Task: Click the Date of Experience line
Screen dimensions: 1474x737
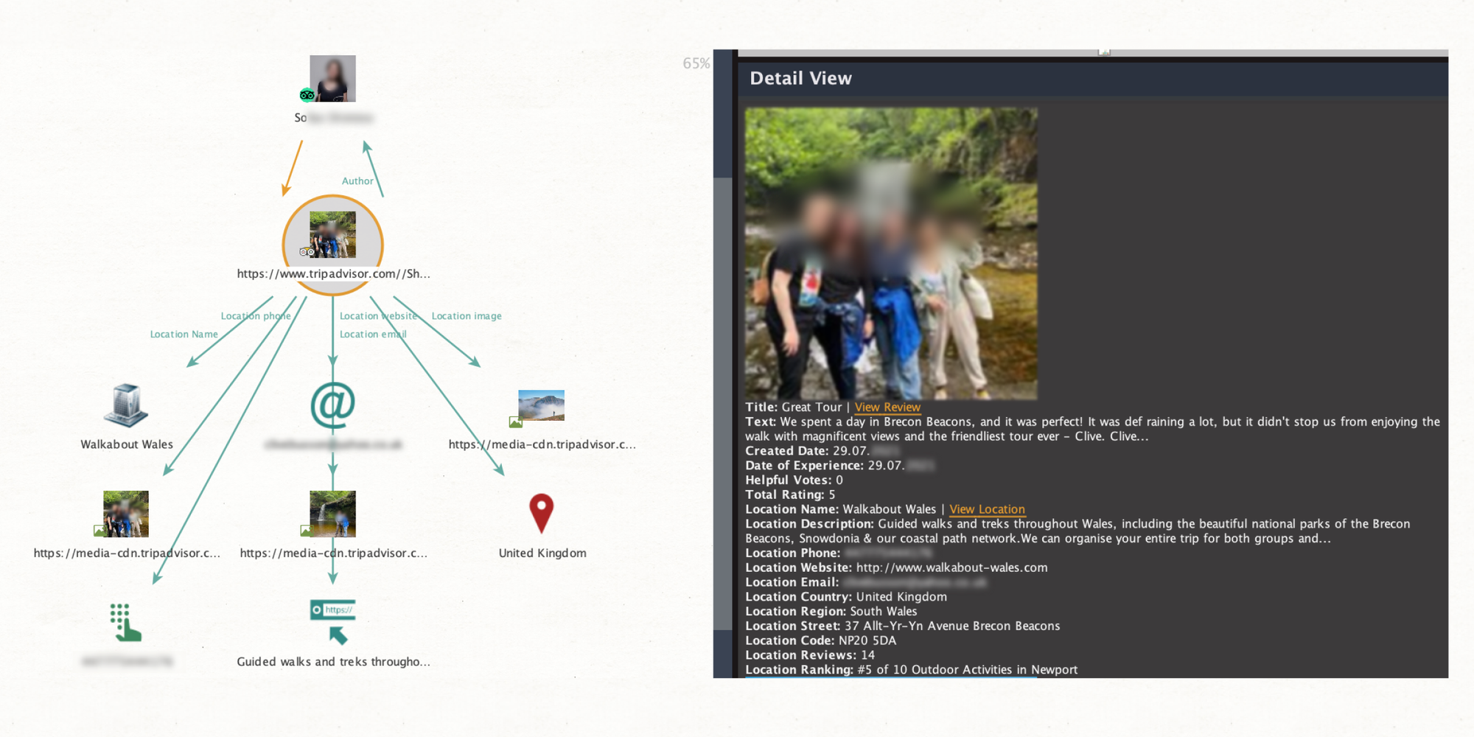Action: click(x=840, y=466)
